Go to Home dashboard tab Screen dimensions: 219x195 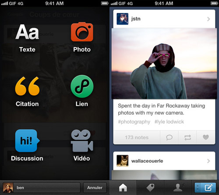click(x=123, y=188)
